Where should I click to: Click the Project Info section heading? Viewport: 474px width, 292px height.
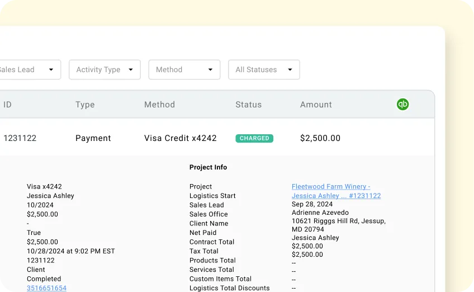point(208,167)
